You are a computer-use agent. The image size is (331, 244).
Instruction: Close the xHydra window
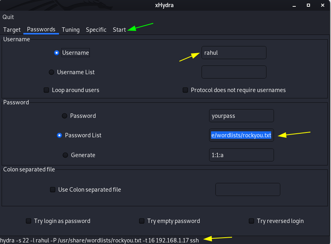tap(323, 5)
